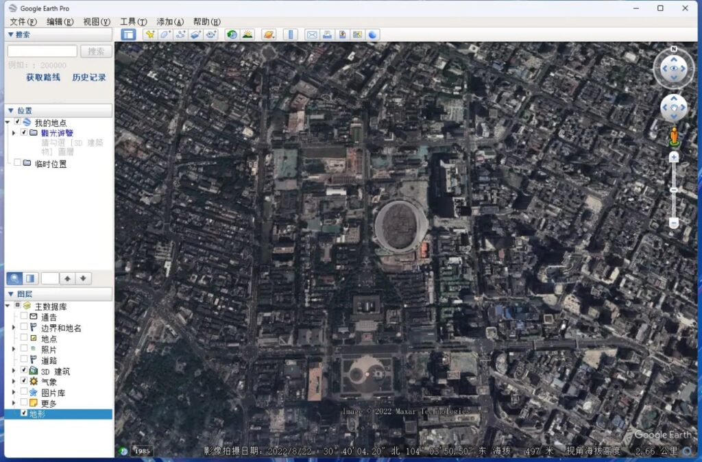This screenshot has width=702, height=462.
Task: Open the Add Polygon tool
Action: click(165, 34)
